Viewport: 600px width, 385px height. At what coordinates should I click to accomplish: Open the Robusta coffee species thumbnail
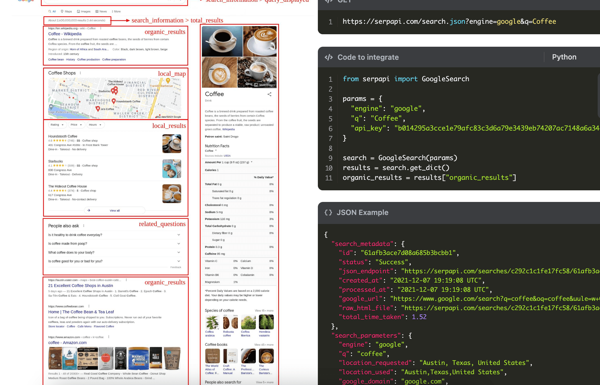tap(230, 322)
